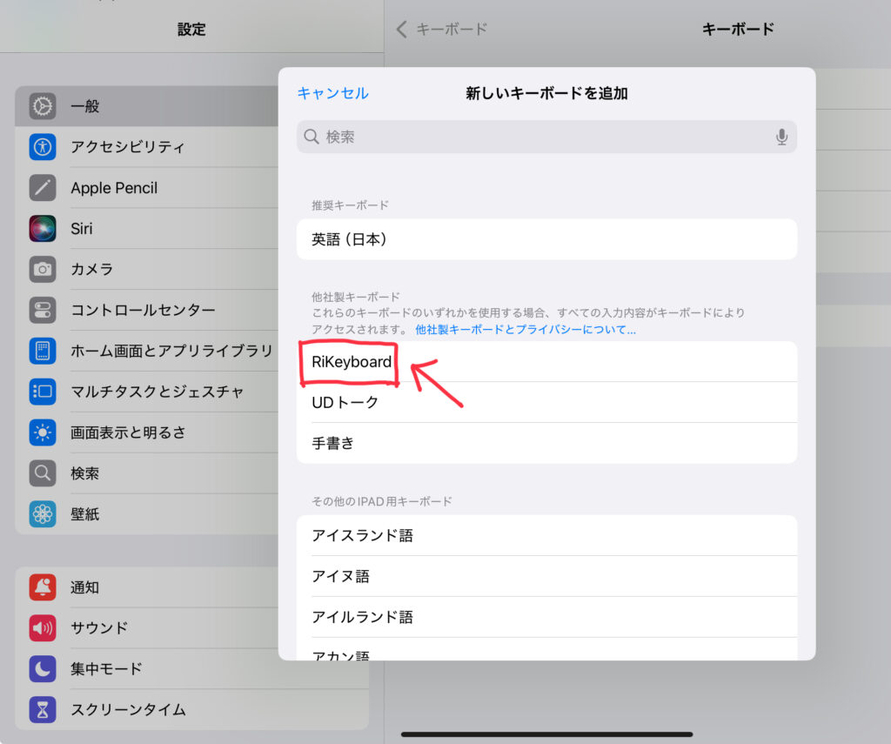Open Focus mode (集中モード) moon icon
This screenshot has width=891, height=744.
42,668
